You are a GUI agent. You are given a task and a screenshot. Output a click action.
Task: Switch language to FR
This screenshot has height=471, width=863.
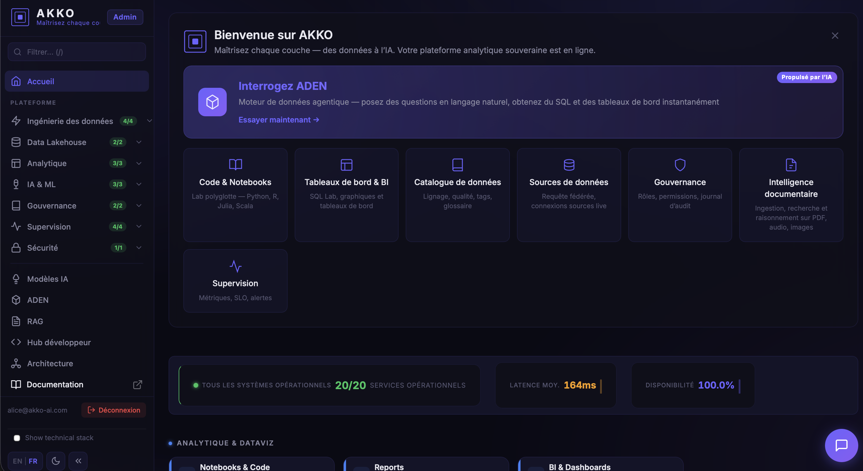click(33, 461)
